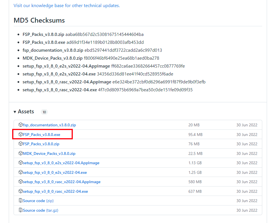Click the Assets count badge showing 10
This screenshot has width=271, height=223.
44,112
